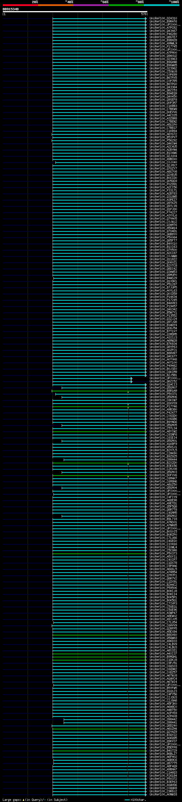Select the UniRef100_B9RAT6 sequence label
The image size is (182, 802).
click(x=163, y=22)
